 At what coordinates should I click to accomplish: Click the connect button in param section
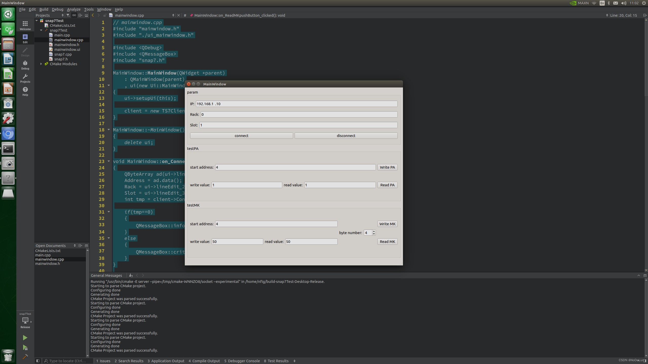[241, 135]
